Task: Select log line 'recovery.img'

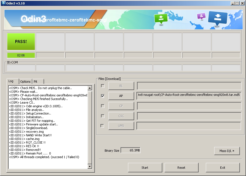Action: click(x=26, y=132)
